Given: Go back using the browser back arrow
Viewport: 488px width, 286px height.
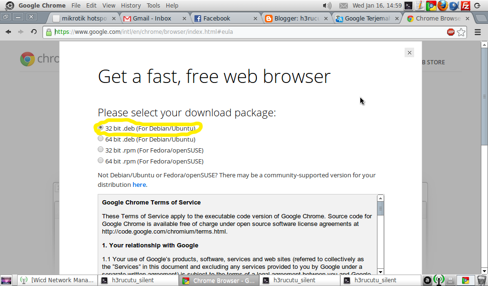Looking at the screenshot, I should pos(9,32).
